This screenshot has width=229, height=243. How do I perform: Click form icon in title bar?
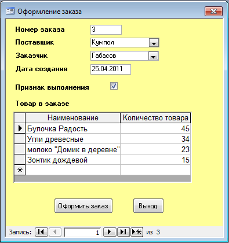pos(10,11)
